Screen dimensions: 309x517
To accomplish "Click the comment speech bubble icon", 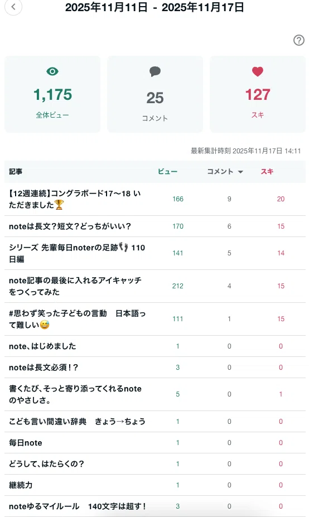I will 155,71.
